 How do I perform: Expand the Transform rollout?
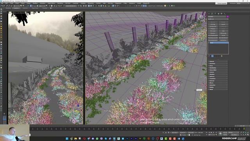click(218, 79)
